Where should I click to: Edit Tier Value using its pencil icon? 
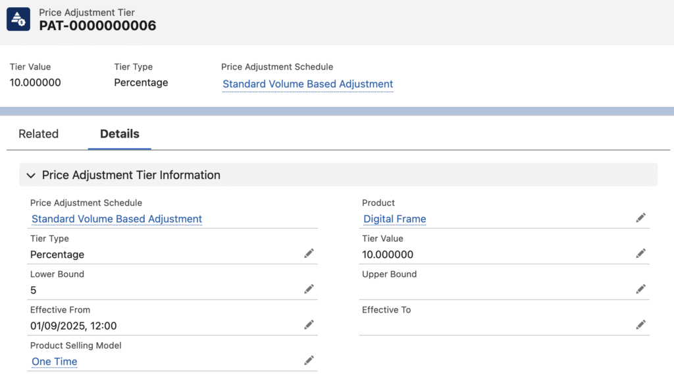[x=640, y=253]
